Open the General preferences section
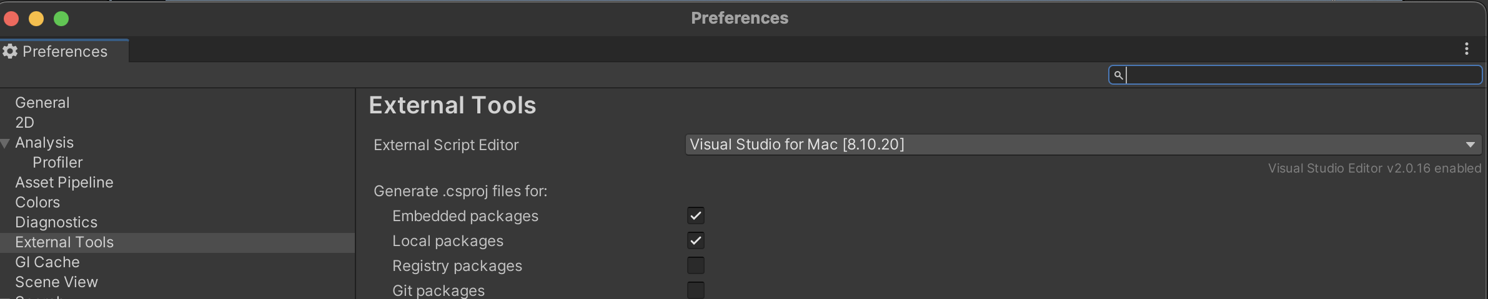The image size is (1488, 299). 42,103
